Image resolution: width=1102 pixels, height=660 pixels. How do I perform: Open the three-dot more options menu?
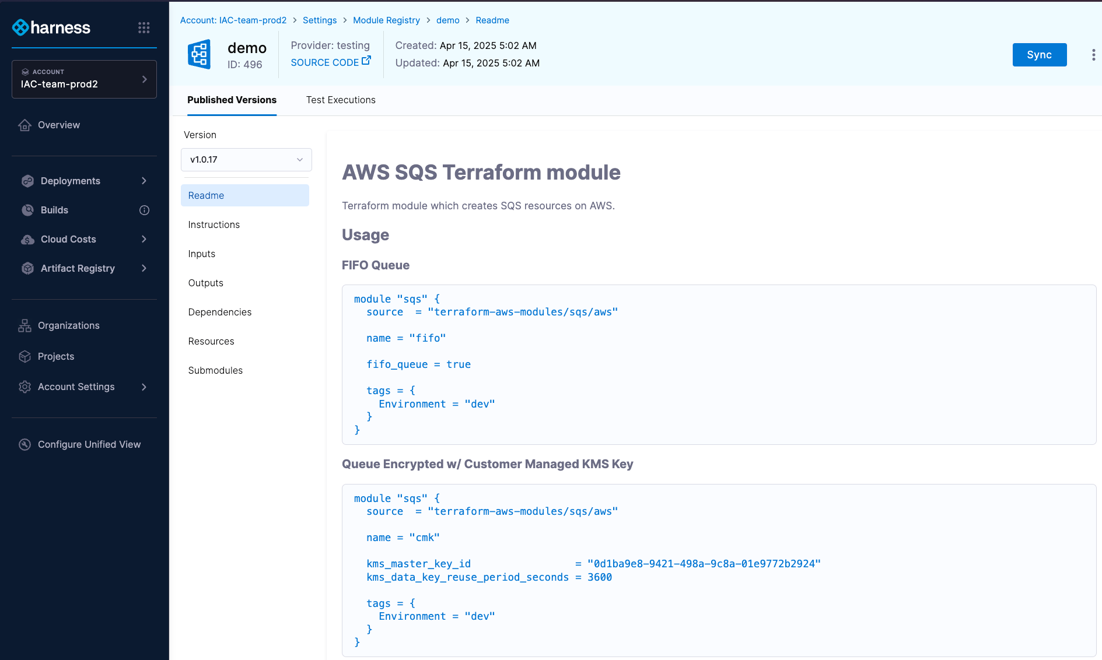coord(1093,55)
